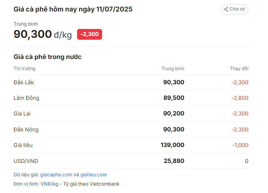Click the Giá cà phê trong nước heading
This screenshot has width=268, height=193.
(x=47, y=57)
